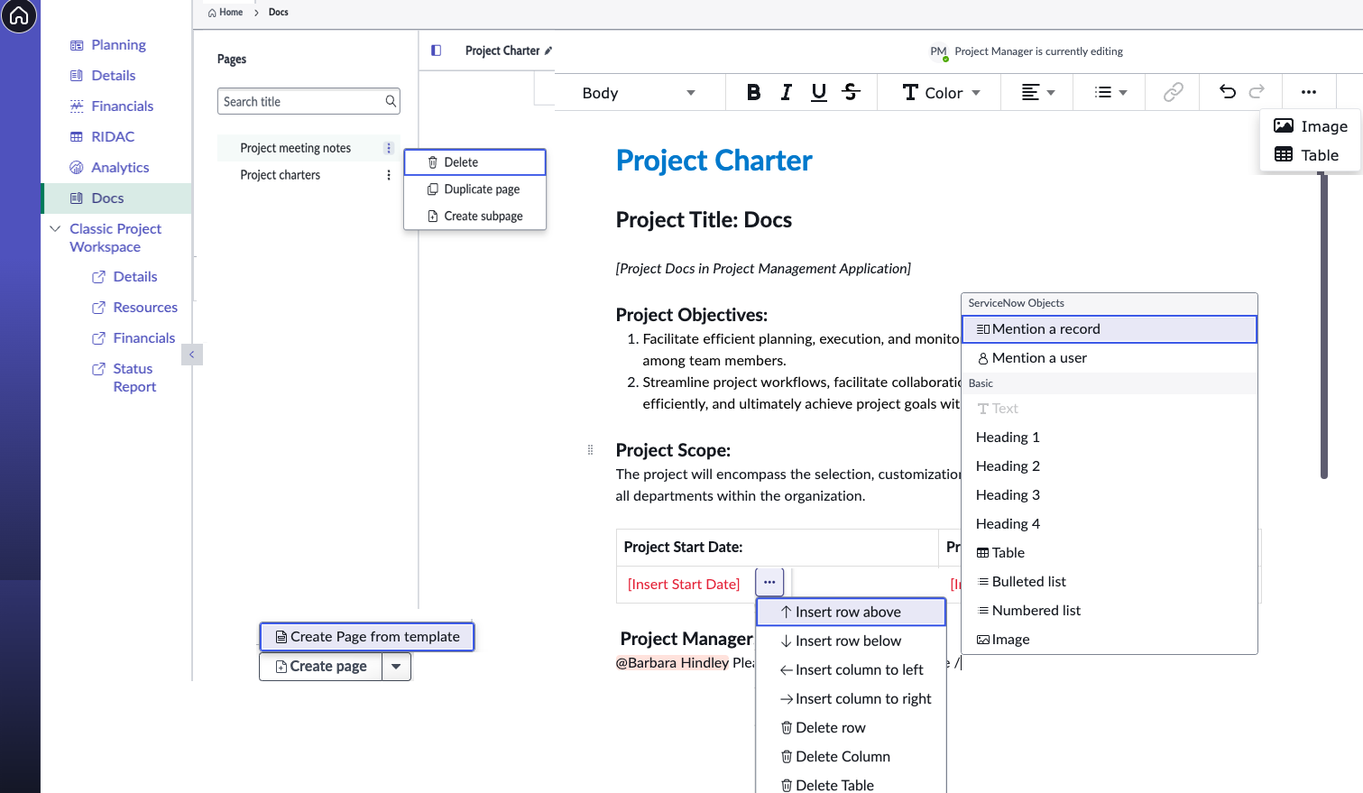Viewport: 1363px width, 793px height.
Task: Open the text alignment dropdown
Action: [1037, 93]
